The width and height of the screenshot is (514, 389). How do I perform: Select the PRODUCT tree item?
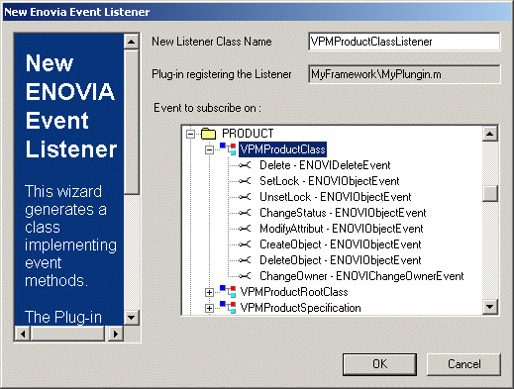248,134
